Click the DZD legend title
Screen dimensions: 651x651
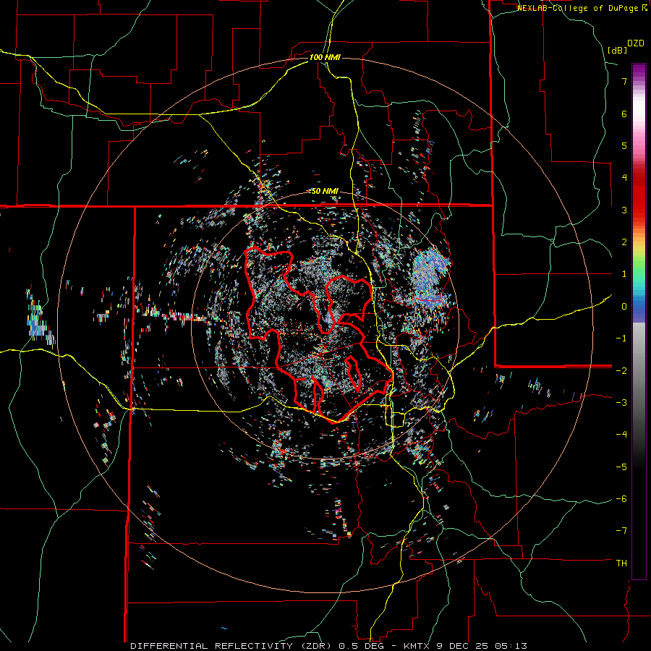[x=635, y=43]
